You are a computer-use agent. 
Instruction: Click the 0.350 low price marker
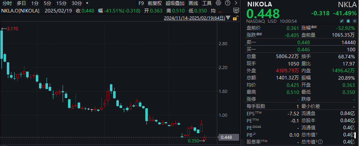pyautogui.click(x=194, y=141)
